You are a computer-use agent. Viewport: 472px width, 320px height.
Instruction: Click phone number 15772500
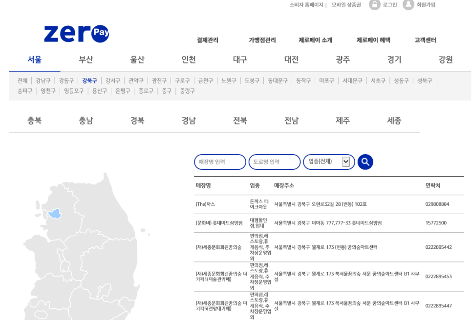click(436, 223)
